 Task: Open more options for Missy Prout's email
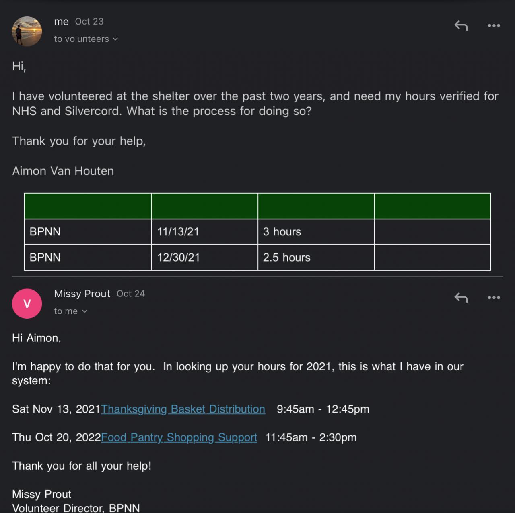(x=494, y=298)
